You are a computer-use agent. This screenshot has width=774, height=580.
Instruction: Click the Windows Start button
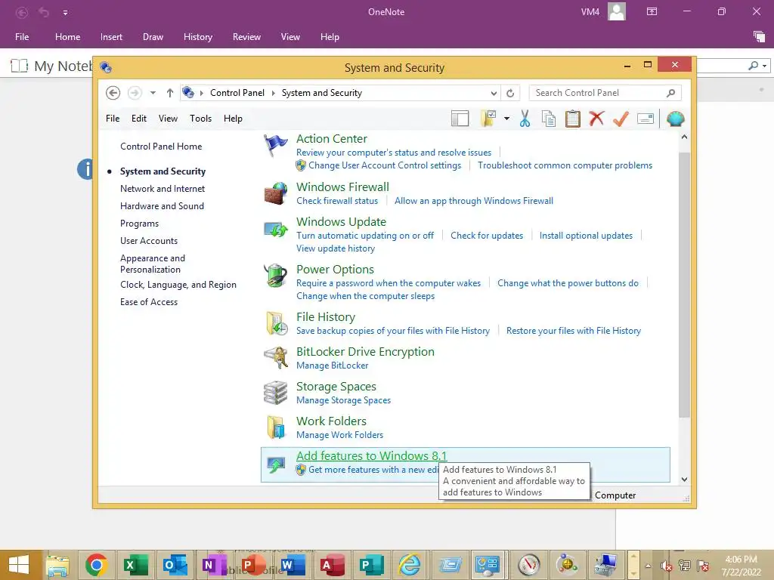point(19,565)
